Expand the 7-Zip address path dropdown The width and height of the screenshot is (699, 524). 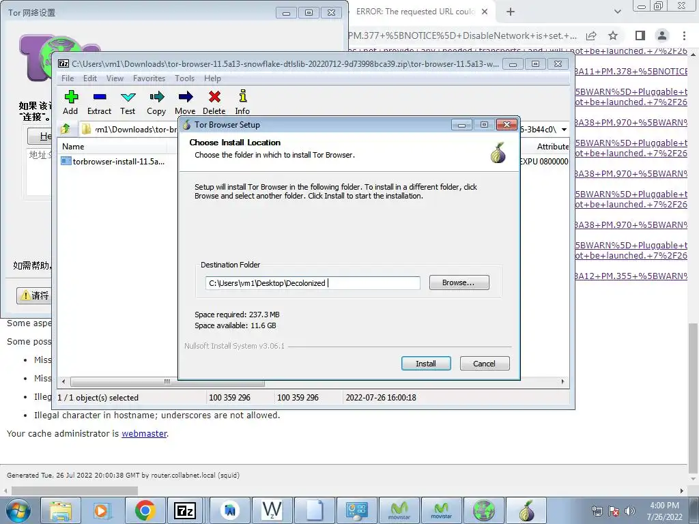564,129
